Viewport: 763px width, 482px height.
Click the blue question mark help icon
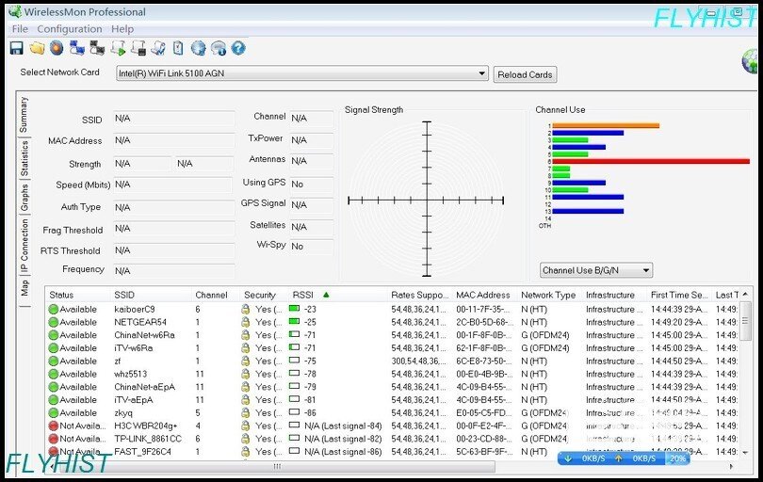click(x=238, y=48)
